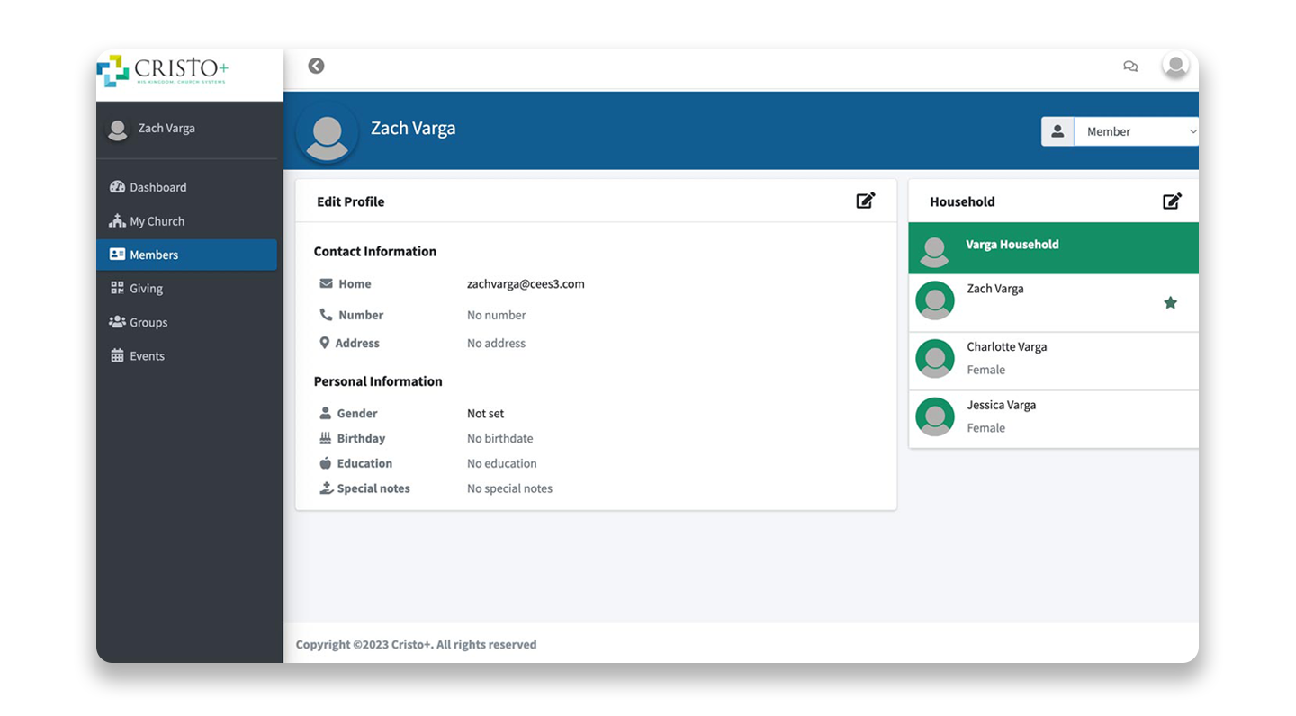Open the user avatar in top bar
The width and height of the screenshot is (1296, 716).
1174,66
